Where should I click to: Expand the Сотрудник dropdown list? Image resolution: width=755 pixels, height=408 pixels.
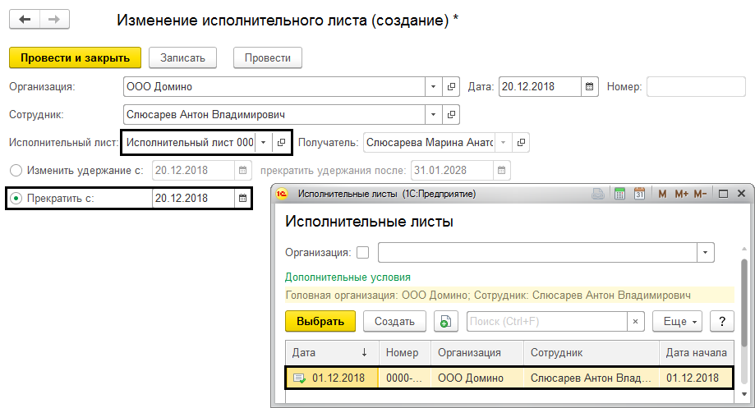click(x=434, y=114)
